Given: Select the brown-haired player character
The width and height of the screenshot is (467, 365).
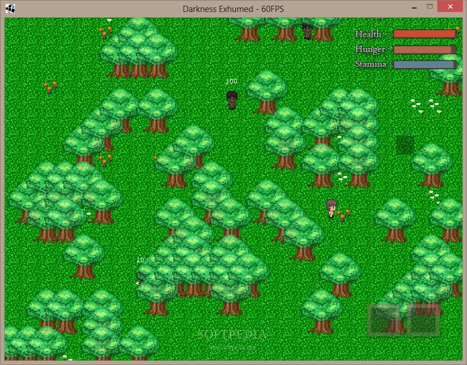Looking at the screenshot, I should pyautogui.click(x=331, y=208).
